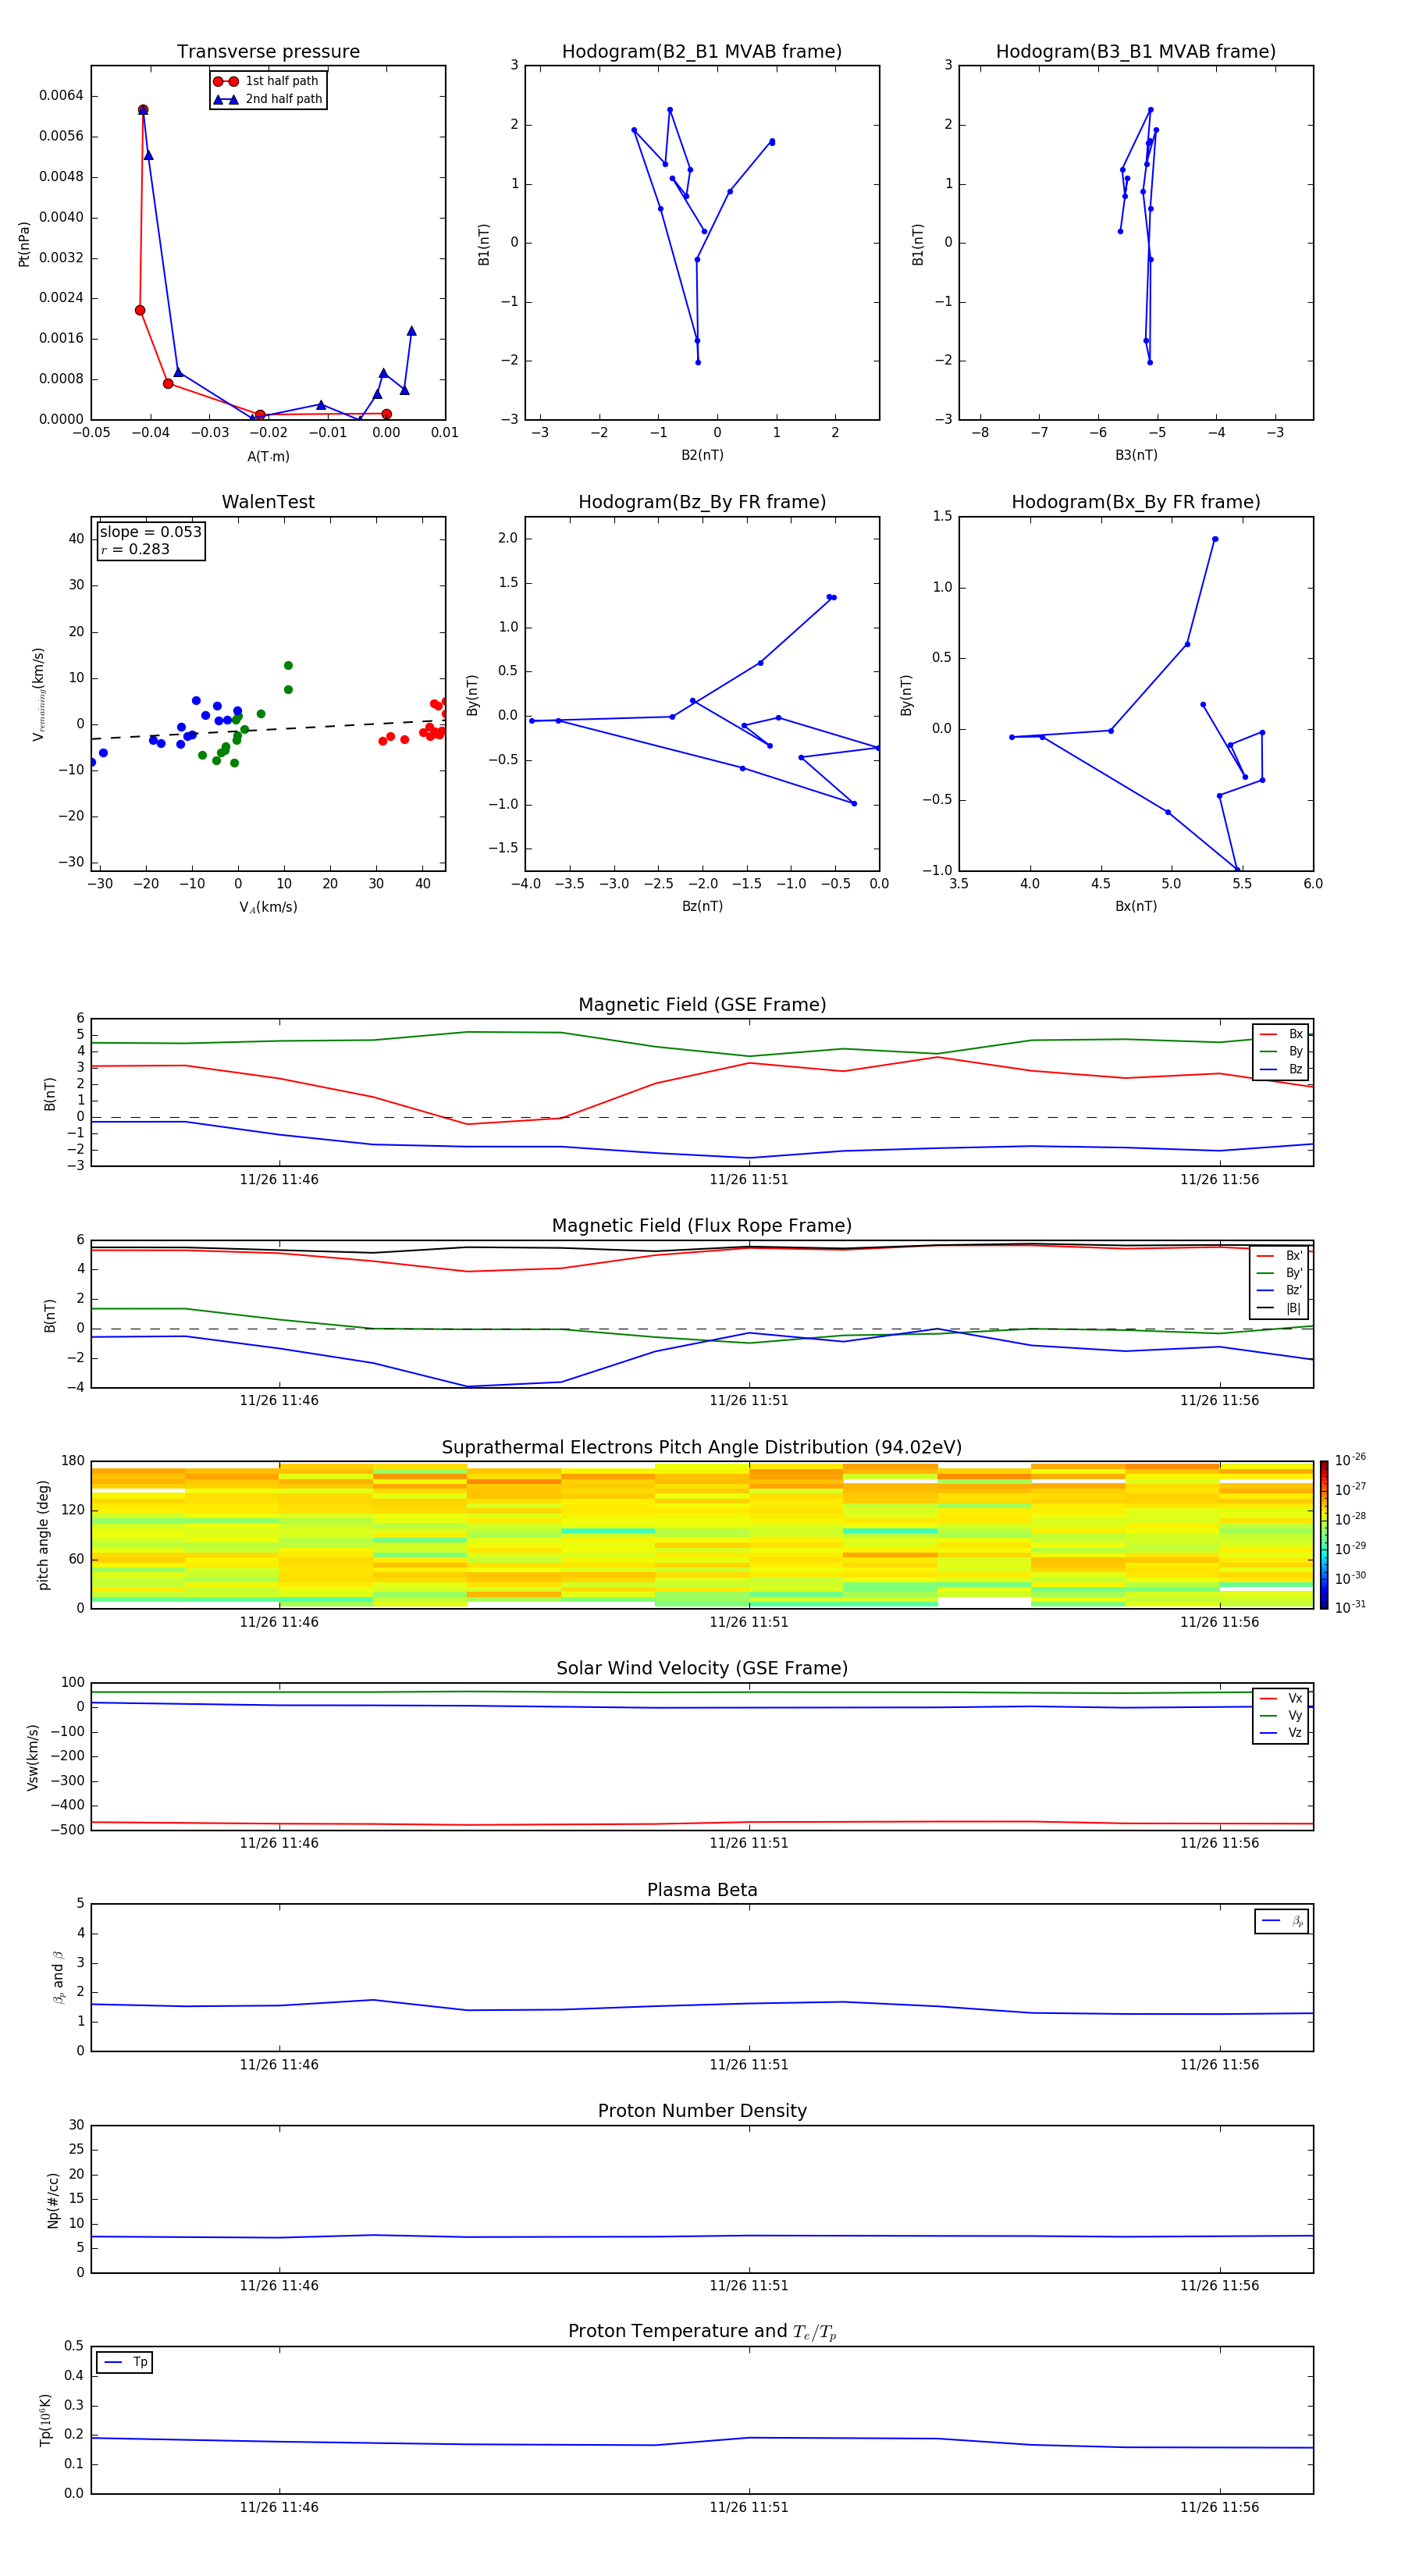
Task: Click the "Proton Number Density" title
Action: pyautogui.click(x=702, y=2111)
